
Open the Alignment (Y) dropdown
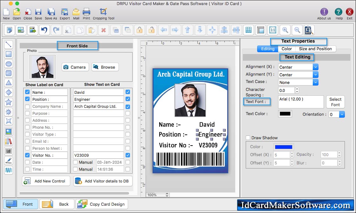tap(315, 75)
